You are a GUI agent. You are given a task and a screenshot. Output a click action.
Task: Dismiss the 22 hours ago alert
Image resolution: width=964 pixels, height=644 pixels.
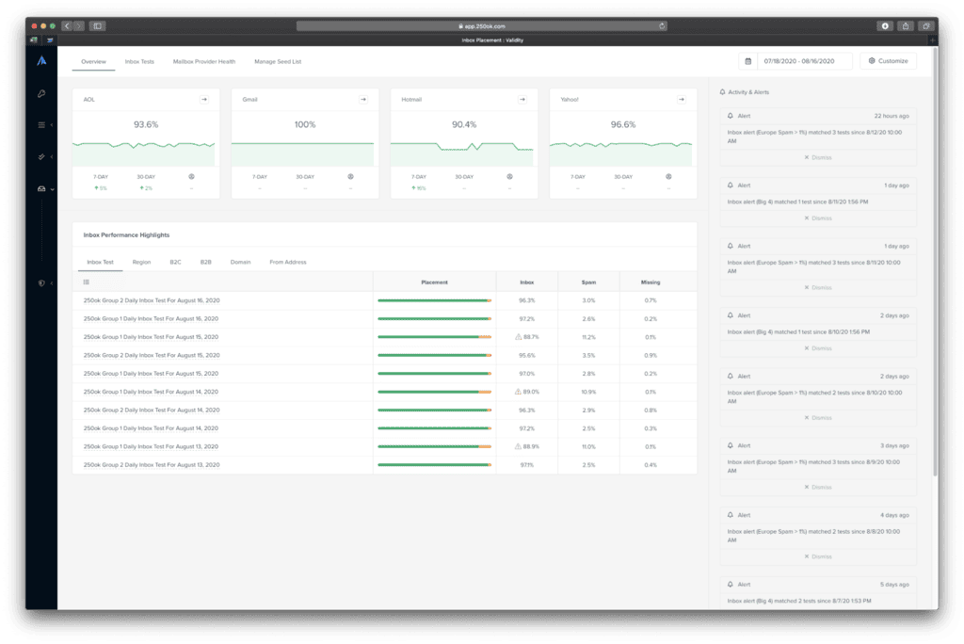pos(818,157)
